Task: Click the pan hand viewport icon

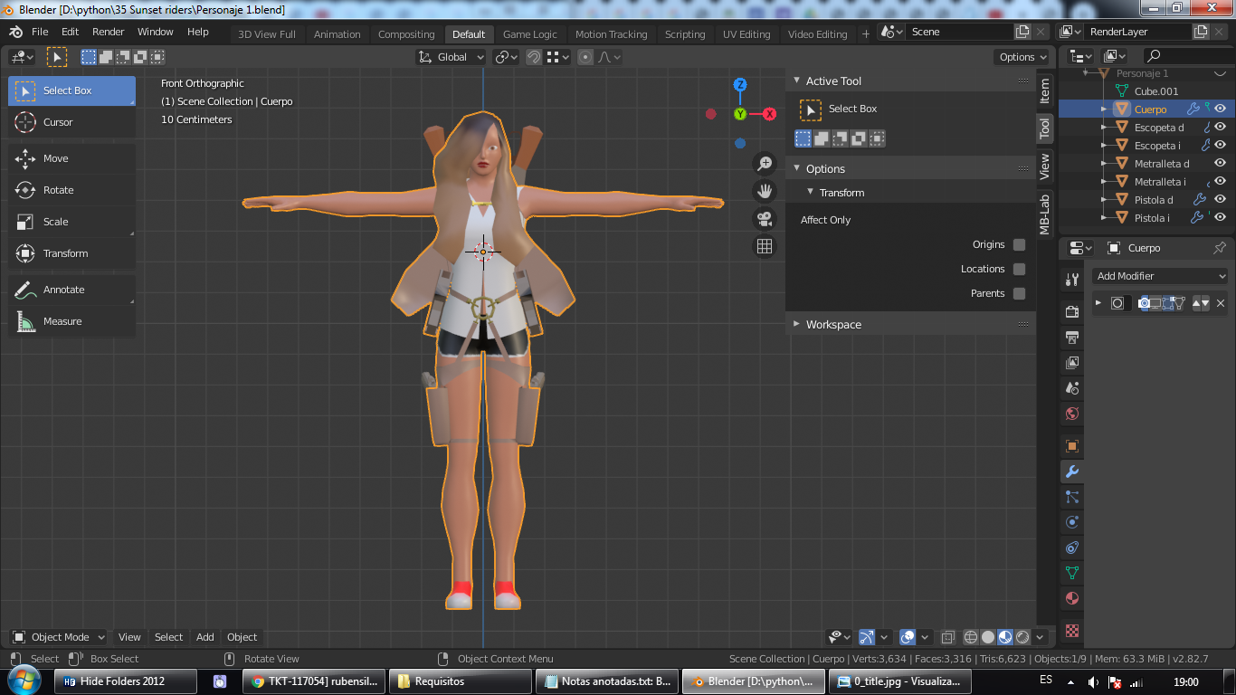Action: pyautogui.click(x=765, y=191)
